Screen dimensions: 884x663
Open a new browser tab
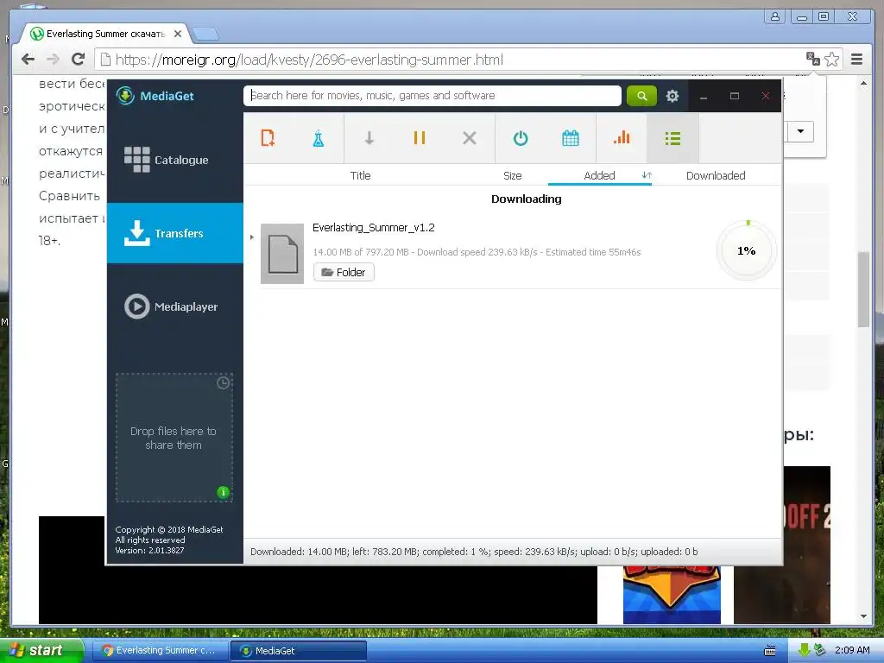pyautogui.click(x=205, y=35)
